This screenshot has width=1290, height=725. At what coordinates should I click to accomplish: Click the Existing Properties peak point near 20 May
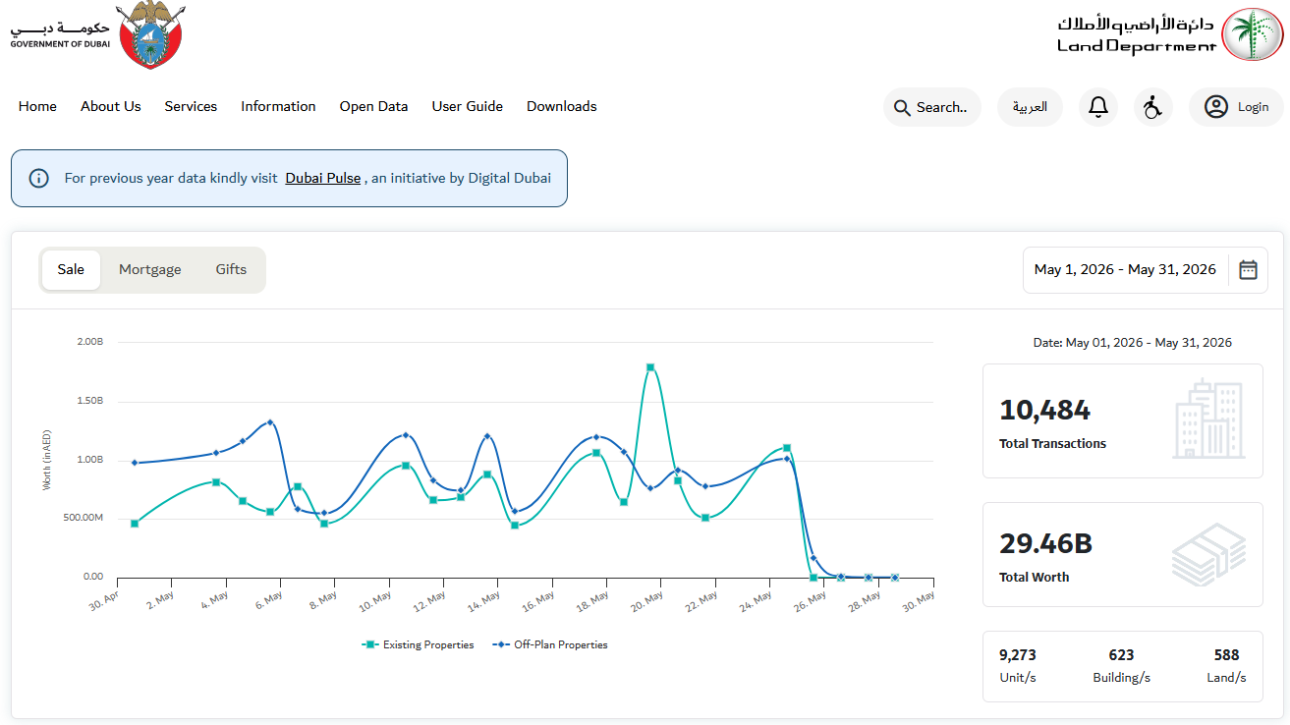(x=650, y=367)
